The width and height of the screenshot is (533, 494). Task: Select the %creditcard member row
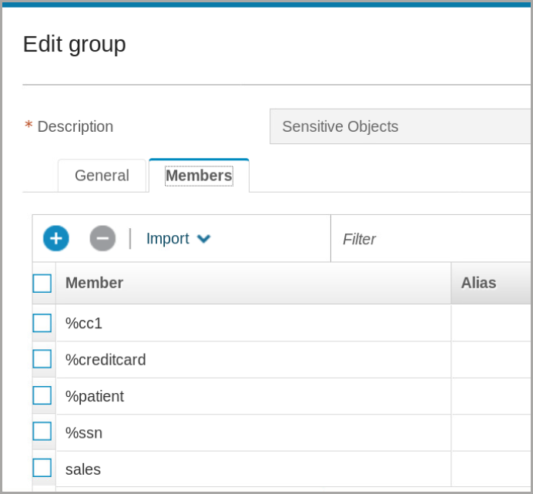[106, 360]
